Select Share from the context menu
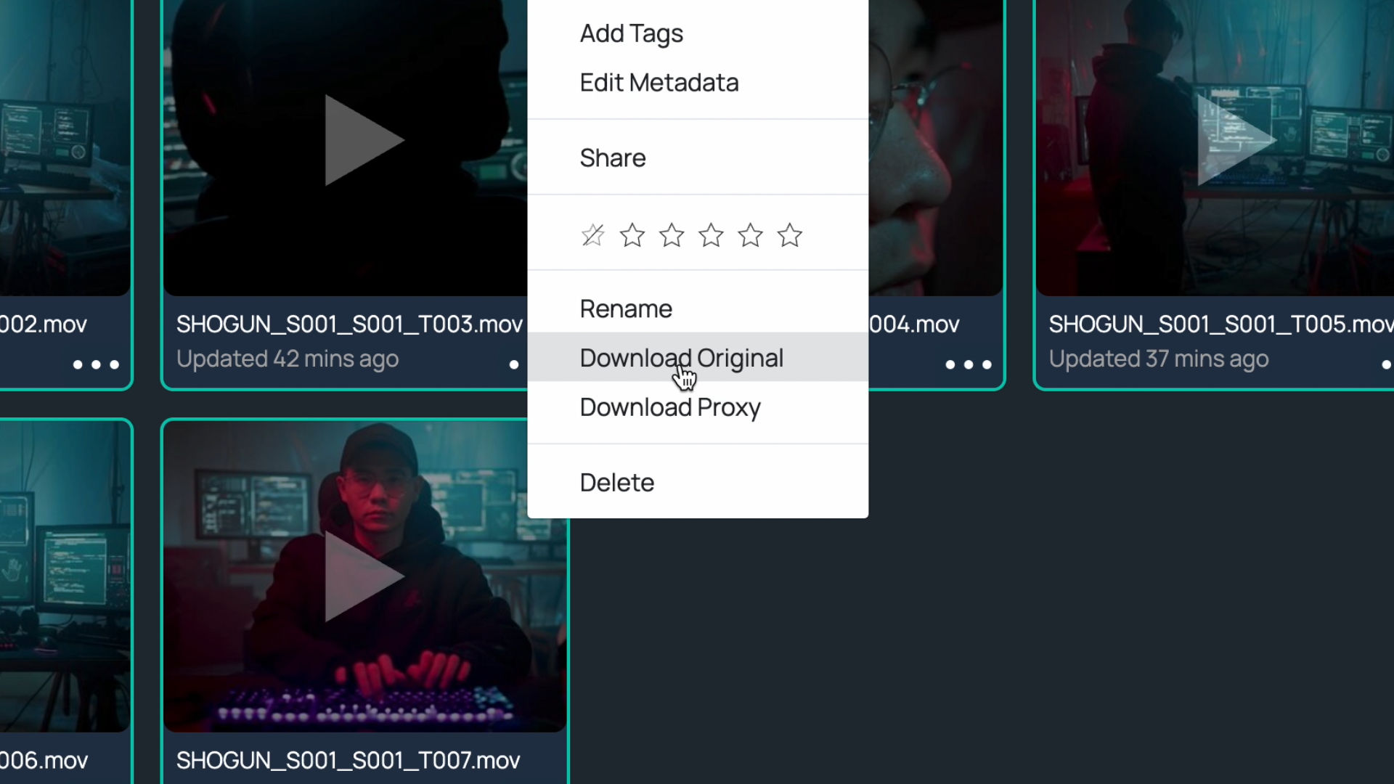The height and width of the screenshot is (784, 1394). (612, 158)
